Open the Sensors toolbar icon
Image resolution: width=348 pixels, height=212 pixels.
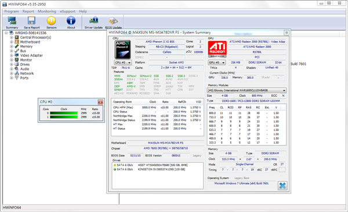click(x=51, y=23)
